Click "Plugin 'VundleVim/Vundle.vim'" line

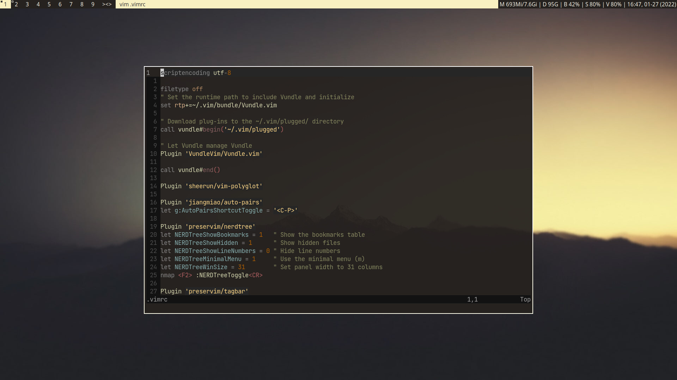coord(212,154)
